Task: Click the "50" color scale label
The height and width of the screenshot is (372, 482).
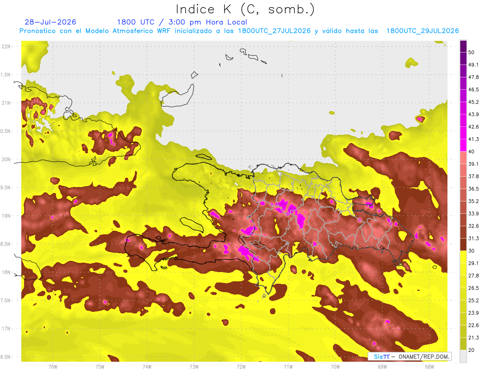Action: 472,52
